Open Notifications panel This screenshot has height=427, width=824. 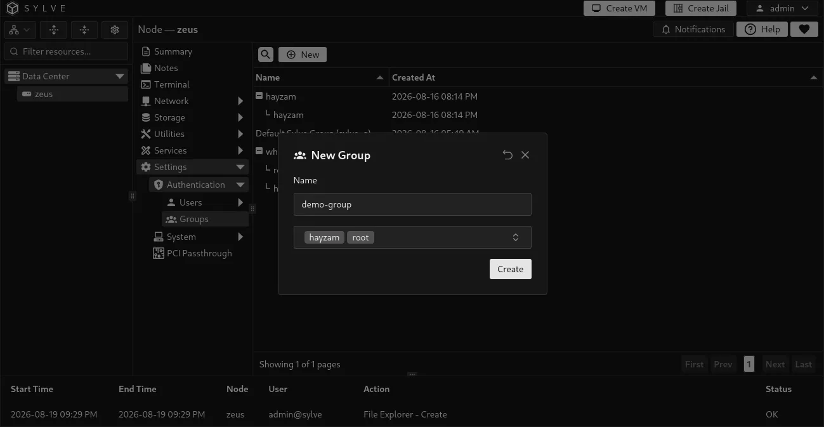(693, 29)
